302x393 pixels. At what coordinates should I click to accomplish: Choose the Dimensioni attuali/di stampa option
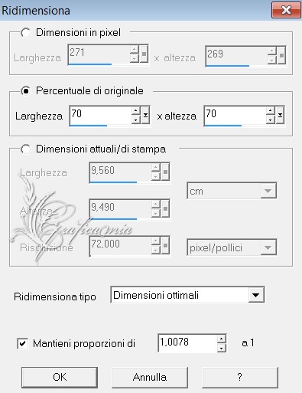tap(26, 149)
